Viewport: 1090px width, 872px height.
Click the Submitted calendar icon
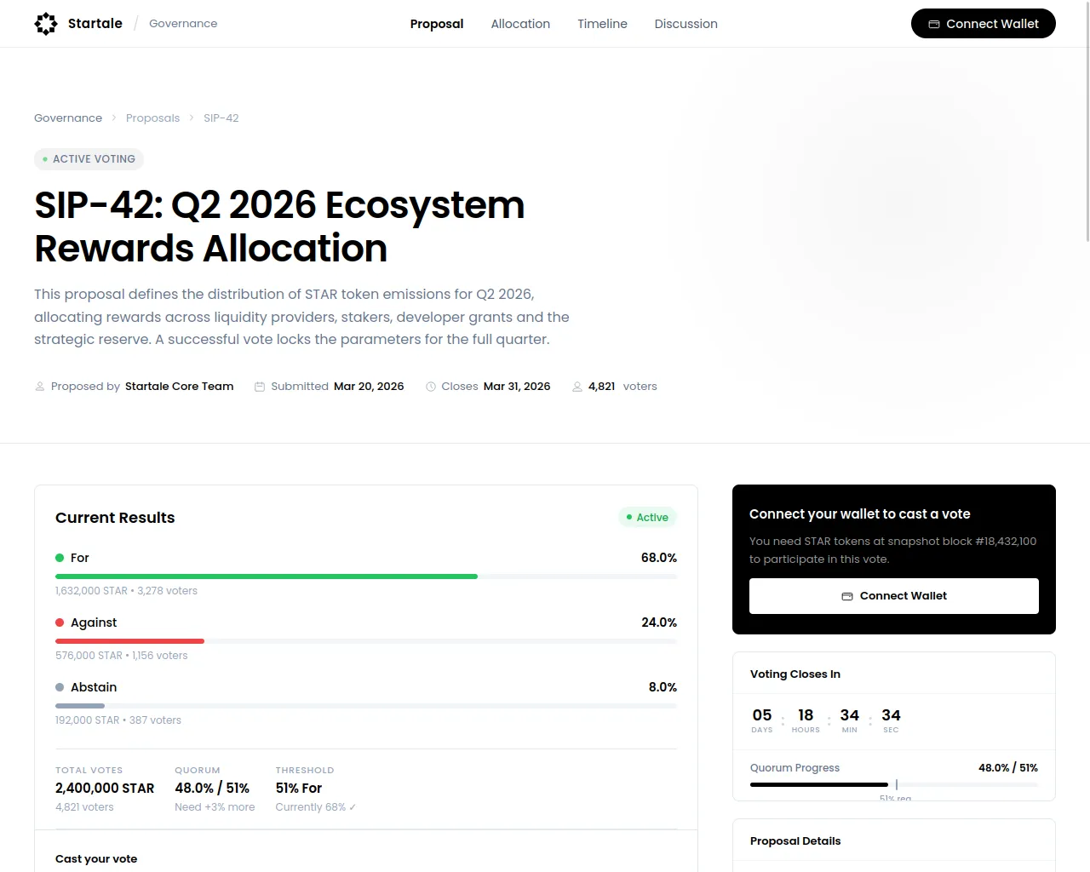pyautogui.click(x=260, y=387)
